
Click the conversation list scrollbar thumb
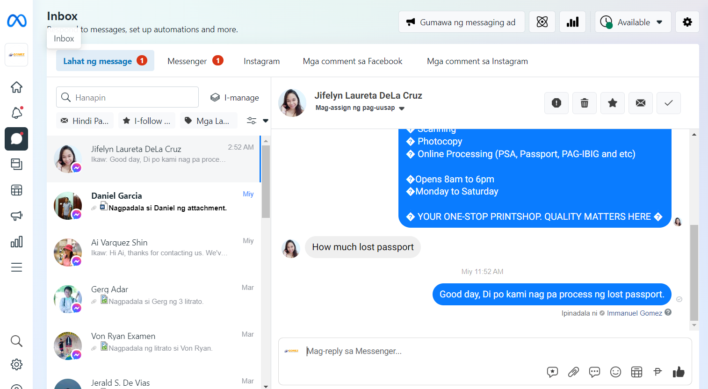click(266, 181)
